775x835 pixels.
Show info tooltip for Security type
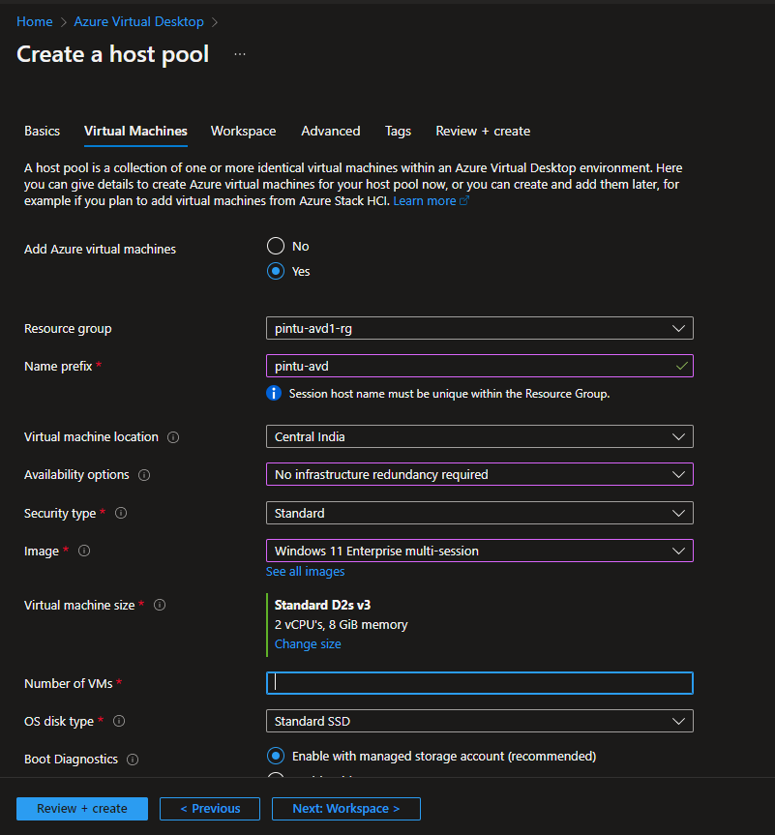121,513
